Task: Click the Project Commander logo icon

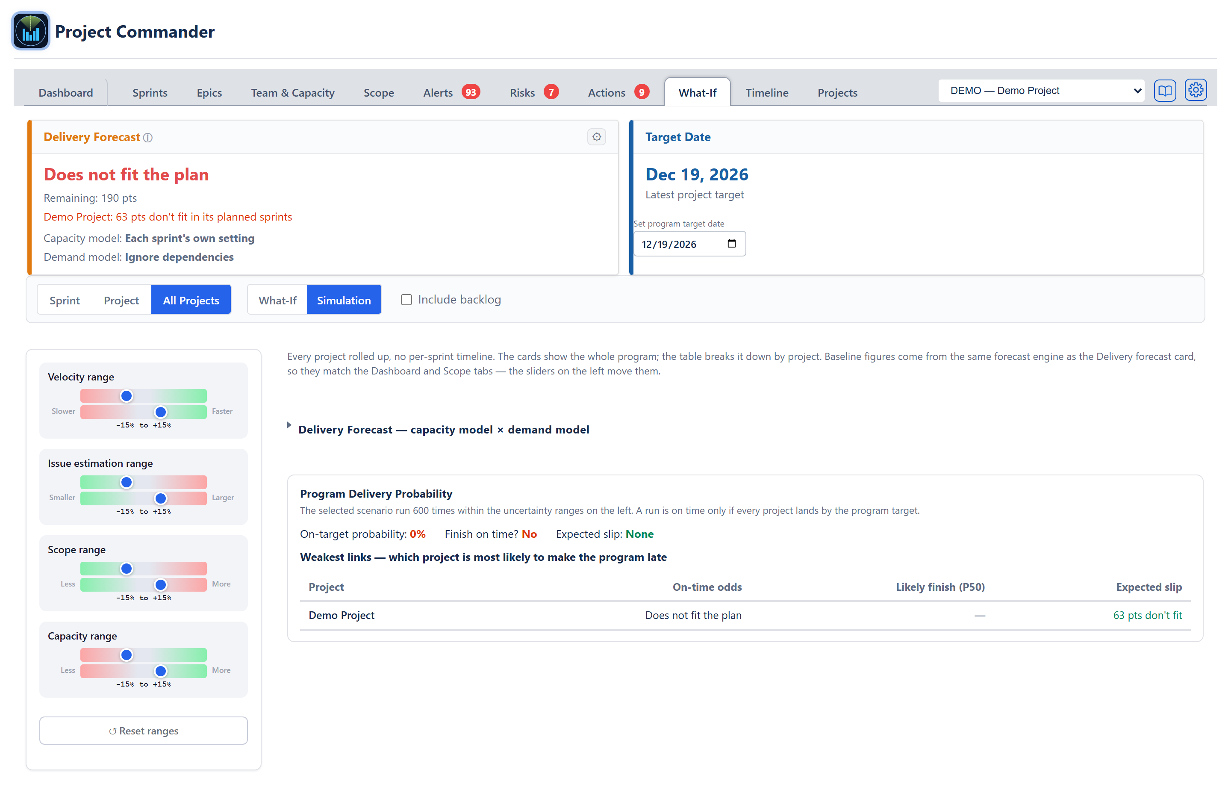Action: pyautogui.click(x=30, y=31)
